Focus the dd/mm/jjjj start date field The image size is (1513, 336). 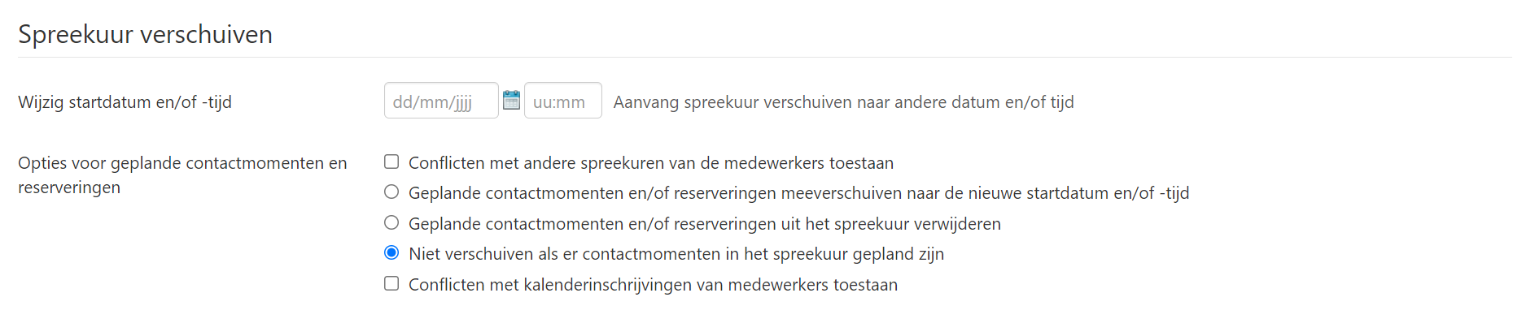click(x=440, y=101)
